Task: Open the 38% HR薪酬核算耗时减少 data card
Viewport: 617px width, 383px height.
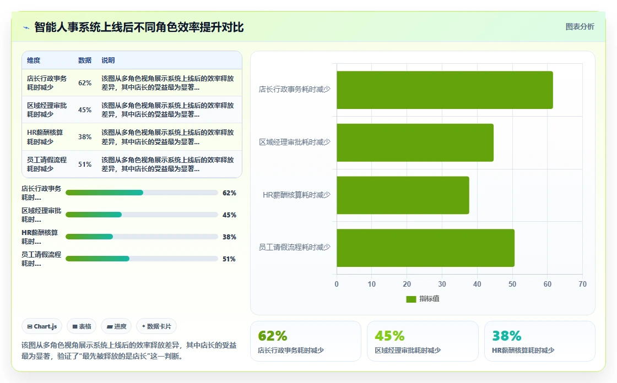Action: 539,341
